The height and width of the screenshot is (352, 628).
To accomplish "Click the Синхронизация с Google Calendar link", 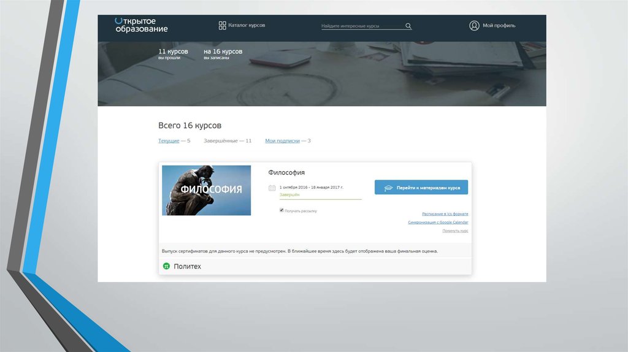I will pyautogui.click(x=438, y=223).
